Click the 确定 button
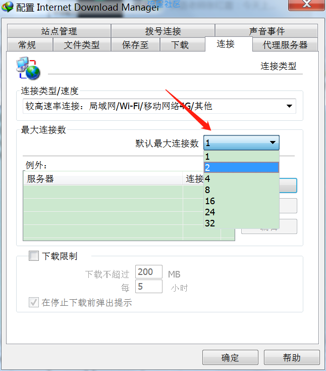This screenshot has width=326, height=371. coord(230,357)
